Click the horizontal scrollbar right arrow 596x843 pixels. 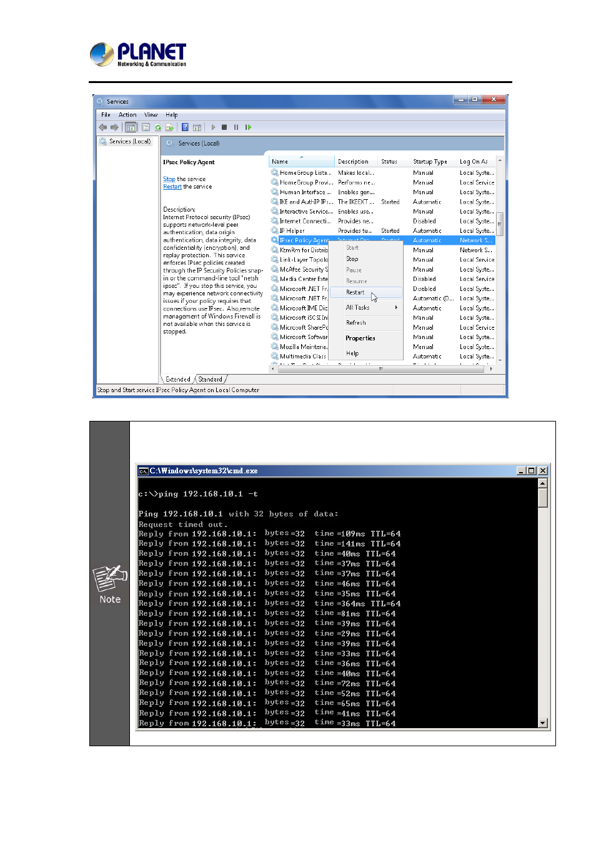coord(491,369)
